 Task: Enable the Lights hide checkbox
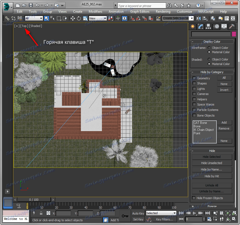[x=194, y=89]
